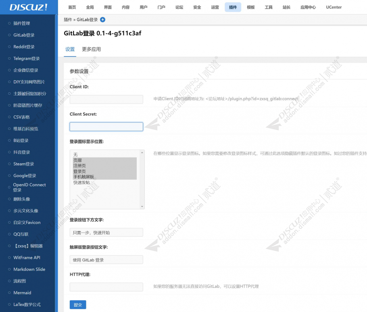The height and width of the screenshot is (312, 367).
Task: Switch to the 更多应用 tab
Action: (91, 49)
